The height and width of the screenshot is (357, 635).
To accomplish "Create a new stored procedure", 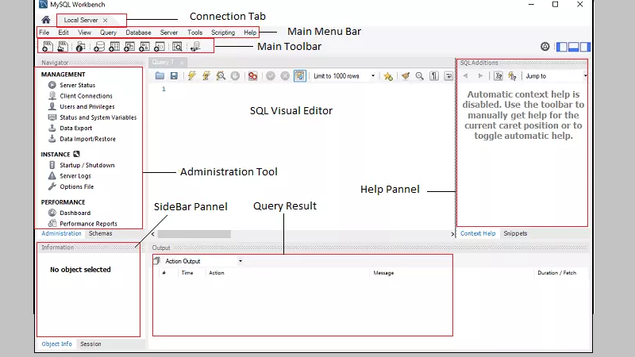I will 144,47.
